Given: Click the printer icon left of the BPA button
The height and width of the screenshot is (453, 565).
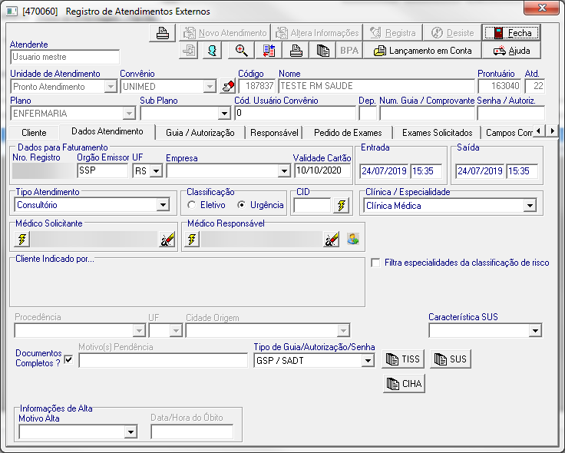Looking at the screenshot, I should [x=296, y=51].
